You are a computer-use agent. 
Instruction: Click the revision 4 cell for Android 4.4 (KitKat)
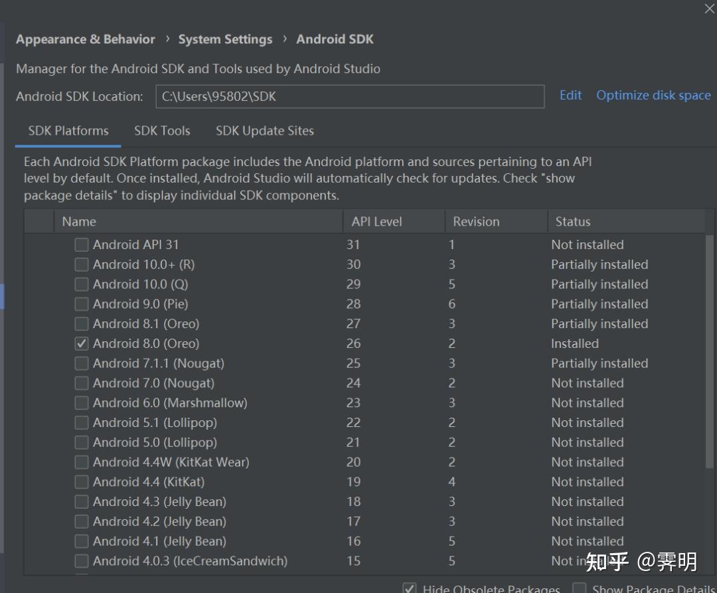[x=452, y=481]
